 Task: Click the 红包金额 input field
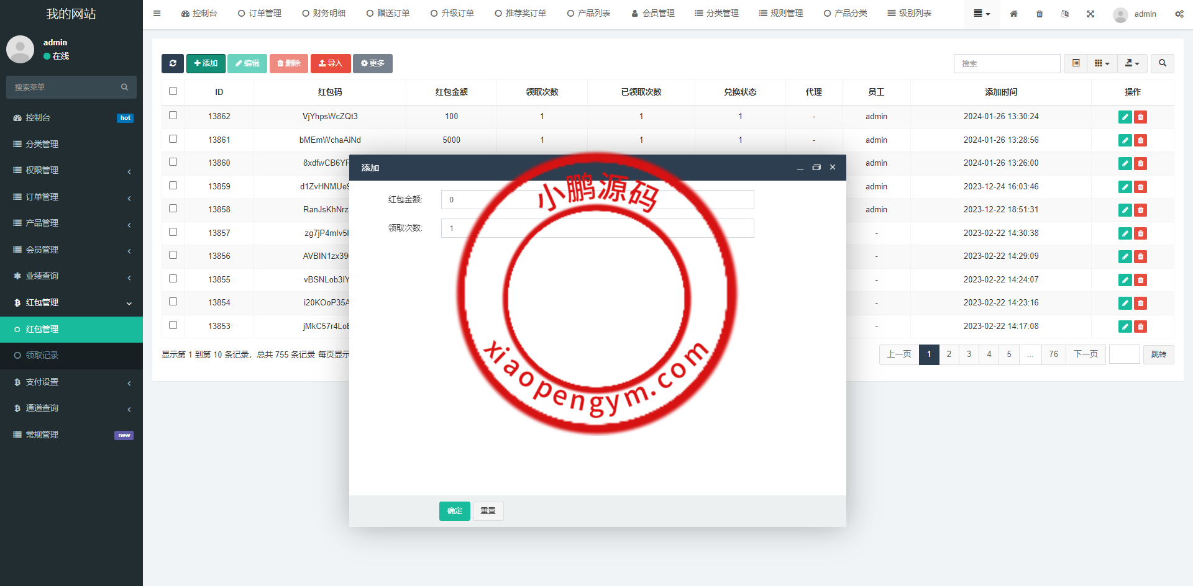pos(596,200)
